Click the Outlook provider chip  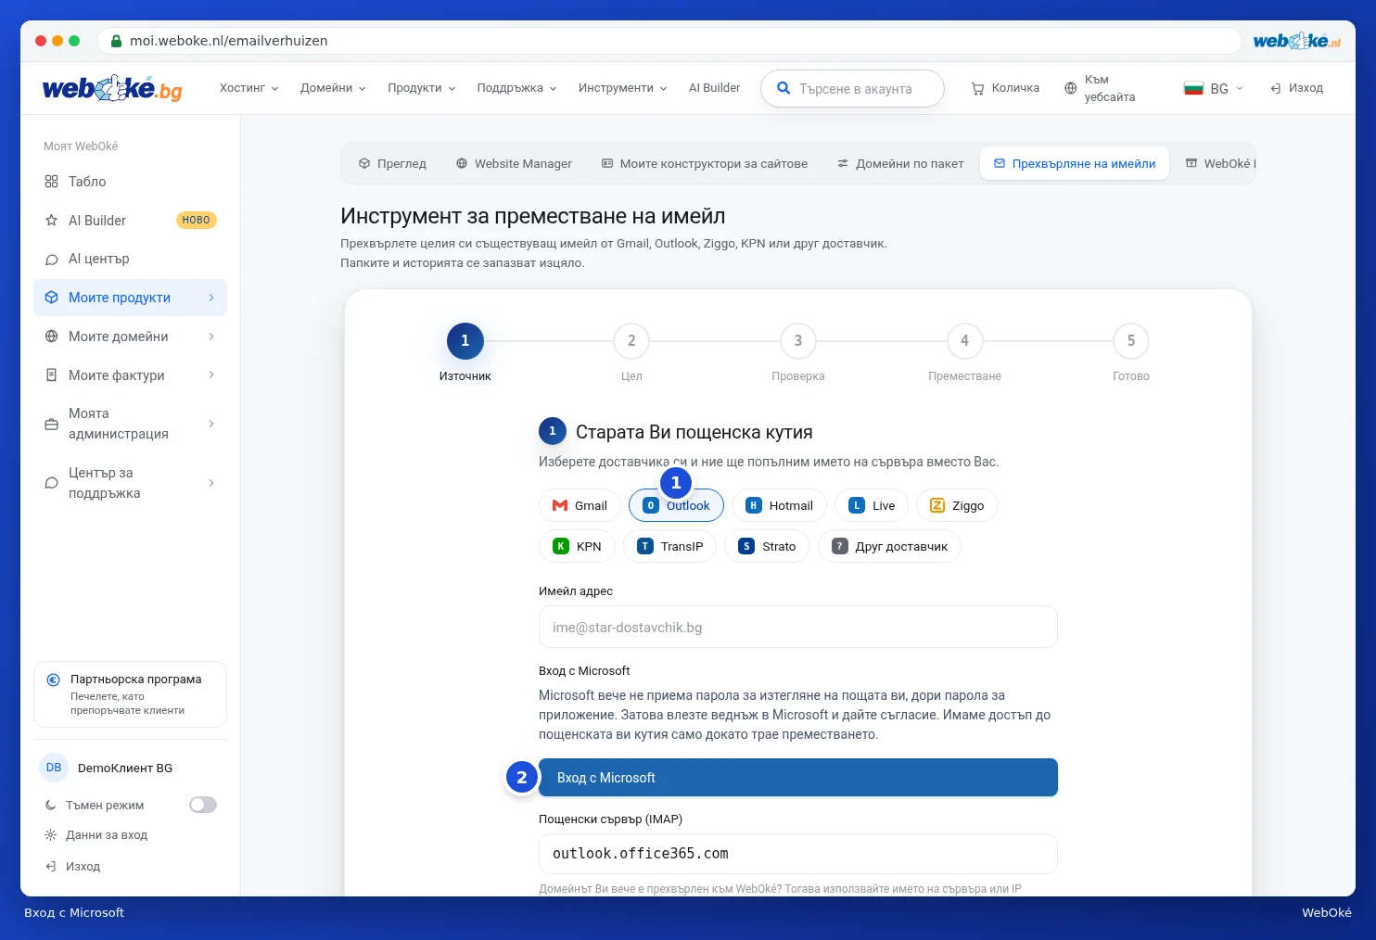pyautogui.click(x=676, y=506)
